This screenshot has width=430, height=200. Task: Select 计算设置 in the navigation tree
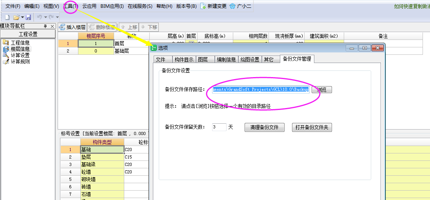16,55
